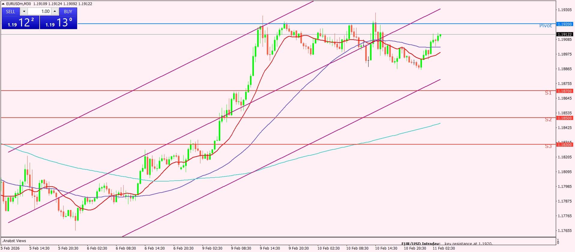Click the sell price 1.19 12 tile
575x252 pixels.
coord(20,22)
